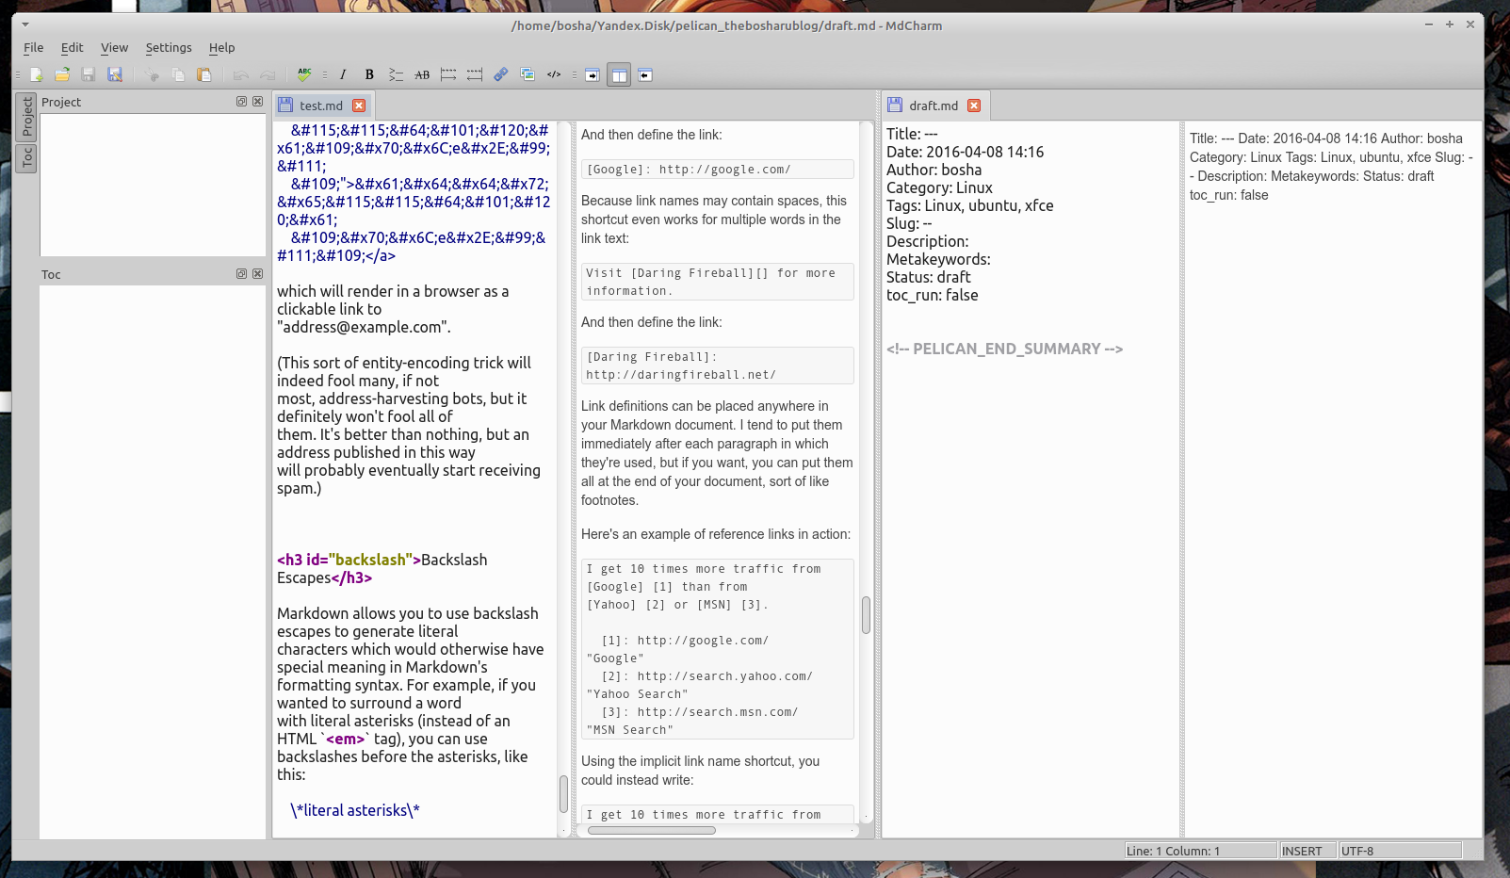Redo the last undone edit

[268, 74]
